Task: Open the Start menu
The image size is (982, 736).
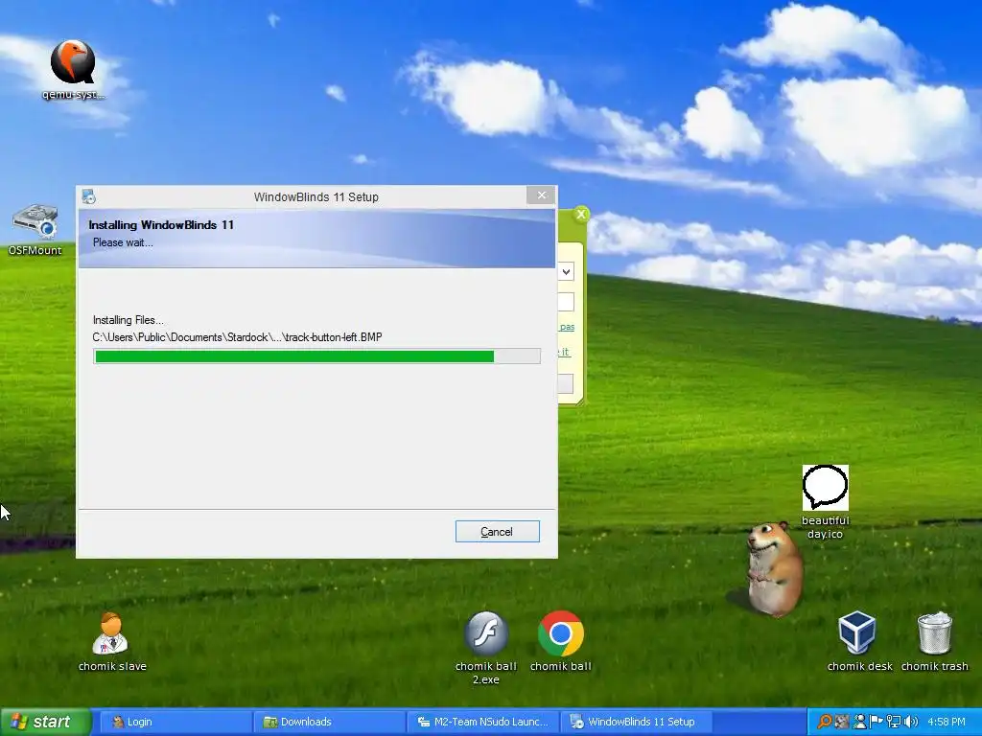Action: [45, 722]
